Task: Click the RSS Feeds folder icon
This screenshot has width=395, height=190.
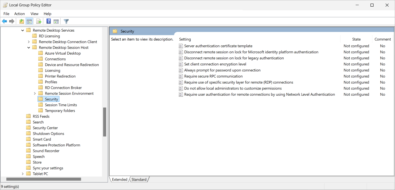Action: pyautogui.click(x=28, y=116)
